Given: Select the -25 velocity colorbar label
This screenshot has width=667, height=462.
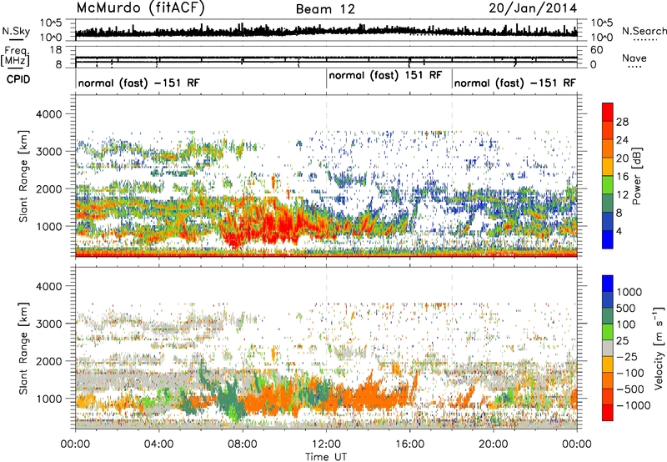Looking at the screenshot, I should click(628, 357).
